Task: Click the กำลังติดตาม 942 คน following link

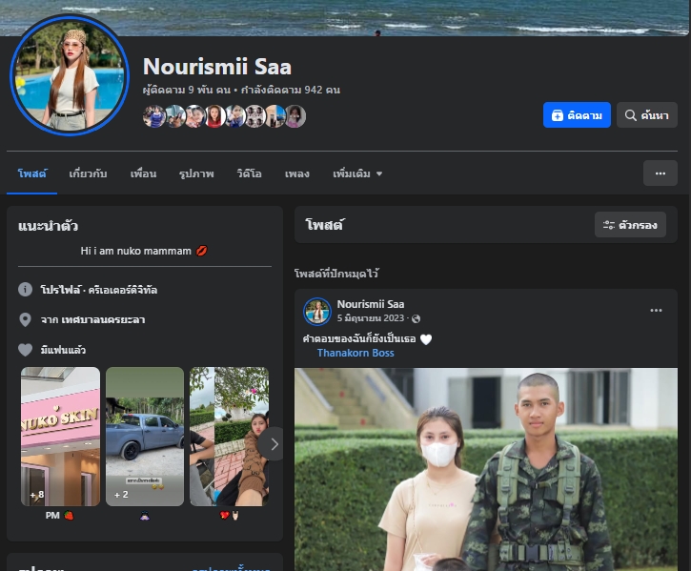Action: [291, 90]
